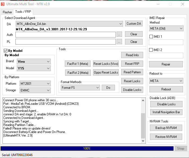This screenshot has width=189, height=158.
Task: Click the log scroll up arrow
Action: click(x=143, y=100)
